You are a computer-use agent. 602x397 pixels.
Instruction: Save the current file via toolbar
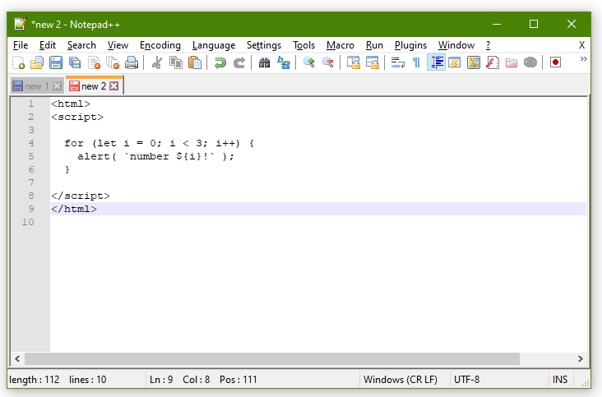[x=56, y=62]
